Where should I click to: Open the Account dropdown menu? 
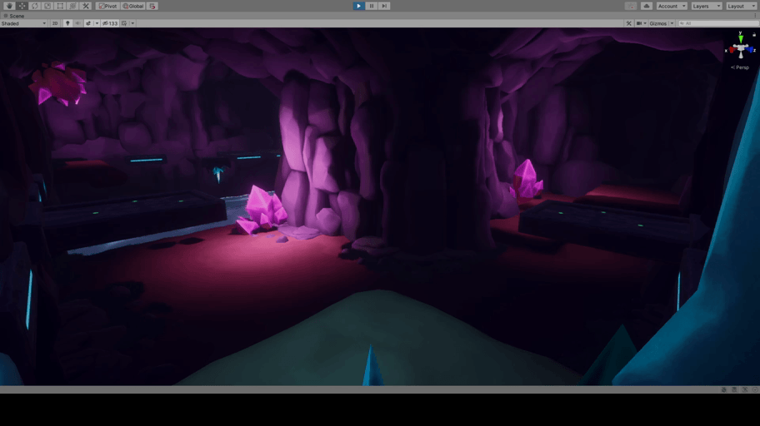[x=671, y=6]
